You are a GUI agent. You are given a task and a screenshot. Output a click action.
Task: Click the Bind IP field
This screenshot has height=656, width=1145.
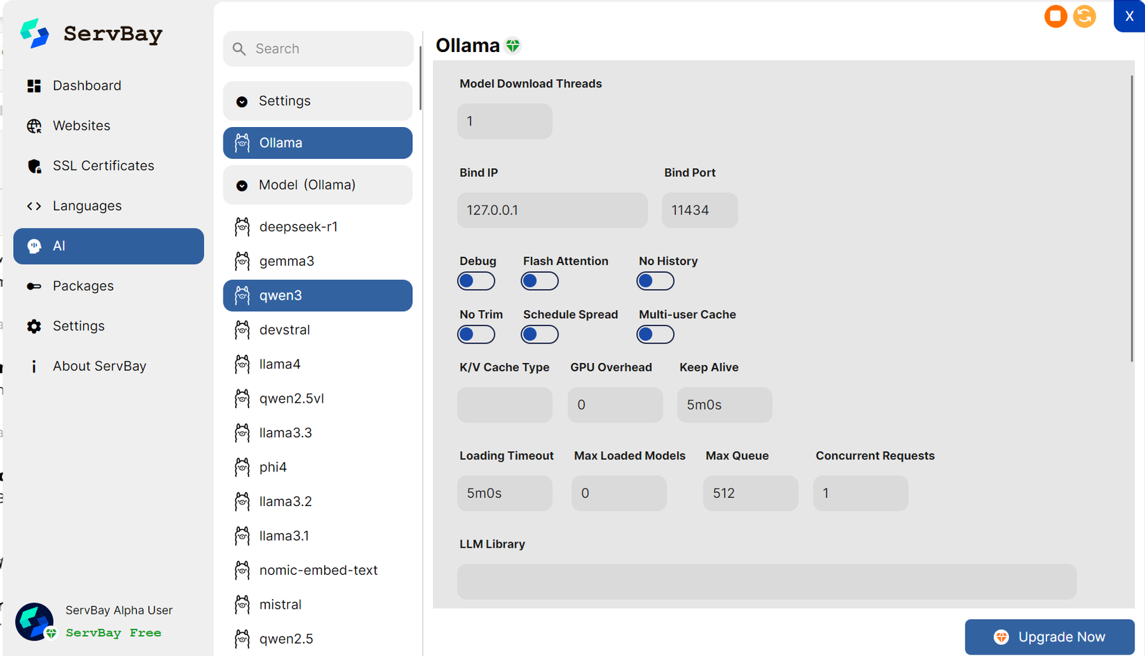coord(552,210)
